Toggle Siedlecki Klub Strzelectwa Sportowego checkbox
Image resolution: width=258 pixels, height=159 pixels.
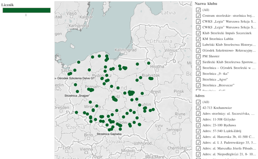pyautogui.click(x=198, y=62)
